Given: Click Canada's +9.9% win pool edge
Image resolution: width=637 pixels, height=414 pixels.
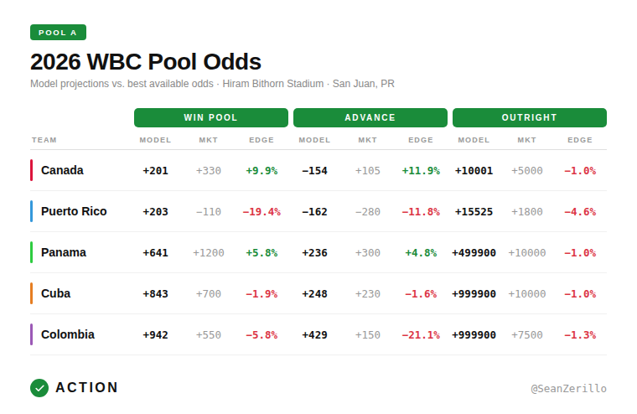Looking at the screenshot, I should point(262,170).
